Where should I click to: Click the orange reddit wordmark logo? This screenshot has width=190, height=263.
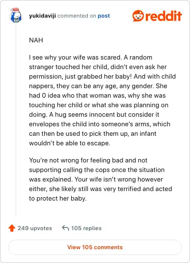click(x=163, y=16)
